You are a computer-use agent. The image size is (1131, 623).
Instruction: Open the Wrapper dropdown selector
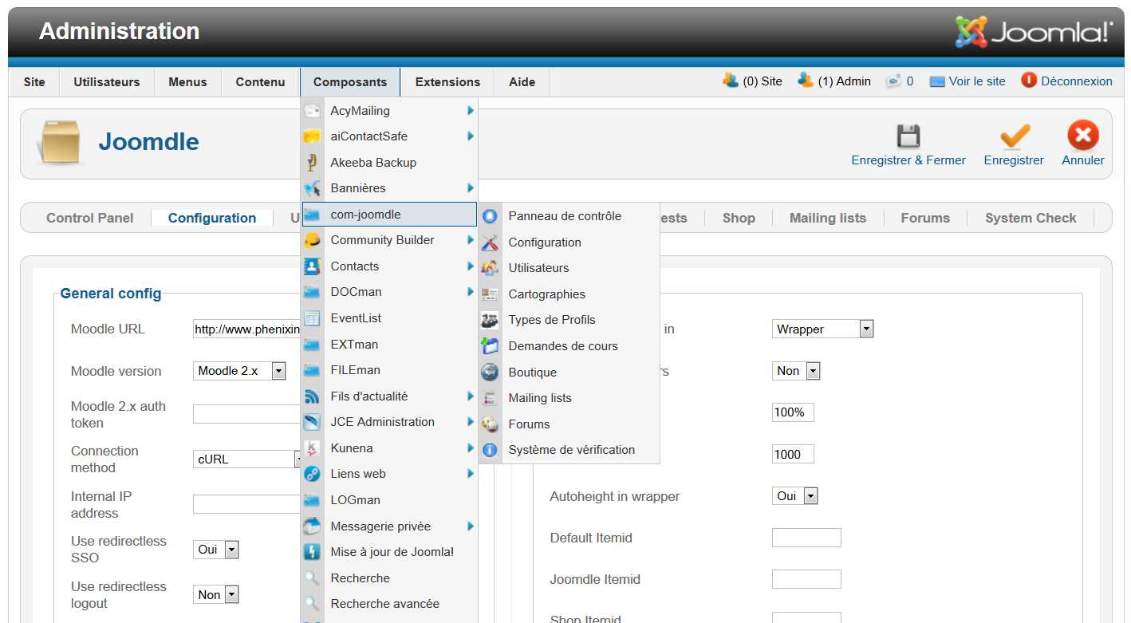click(x=866, y=329)
